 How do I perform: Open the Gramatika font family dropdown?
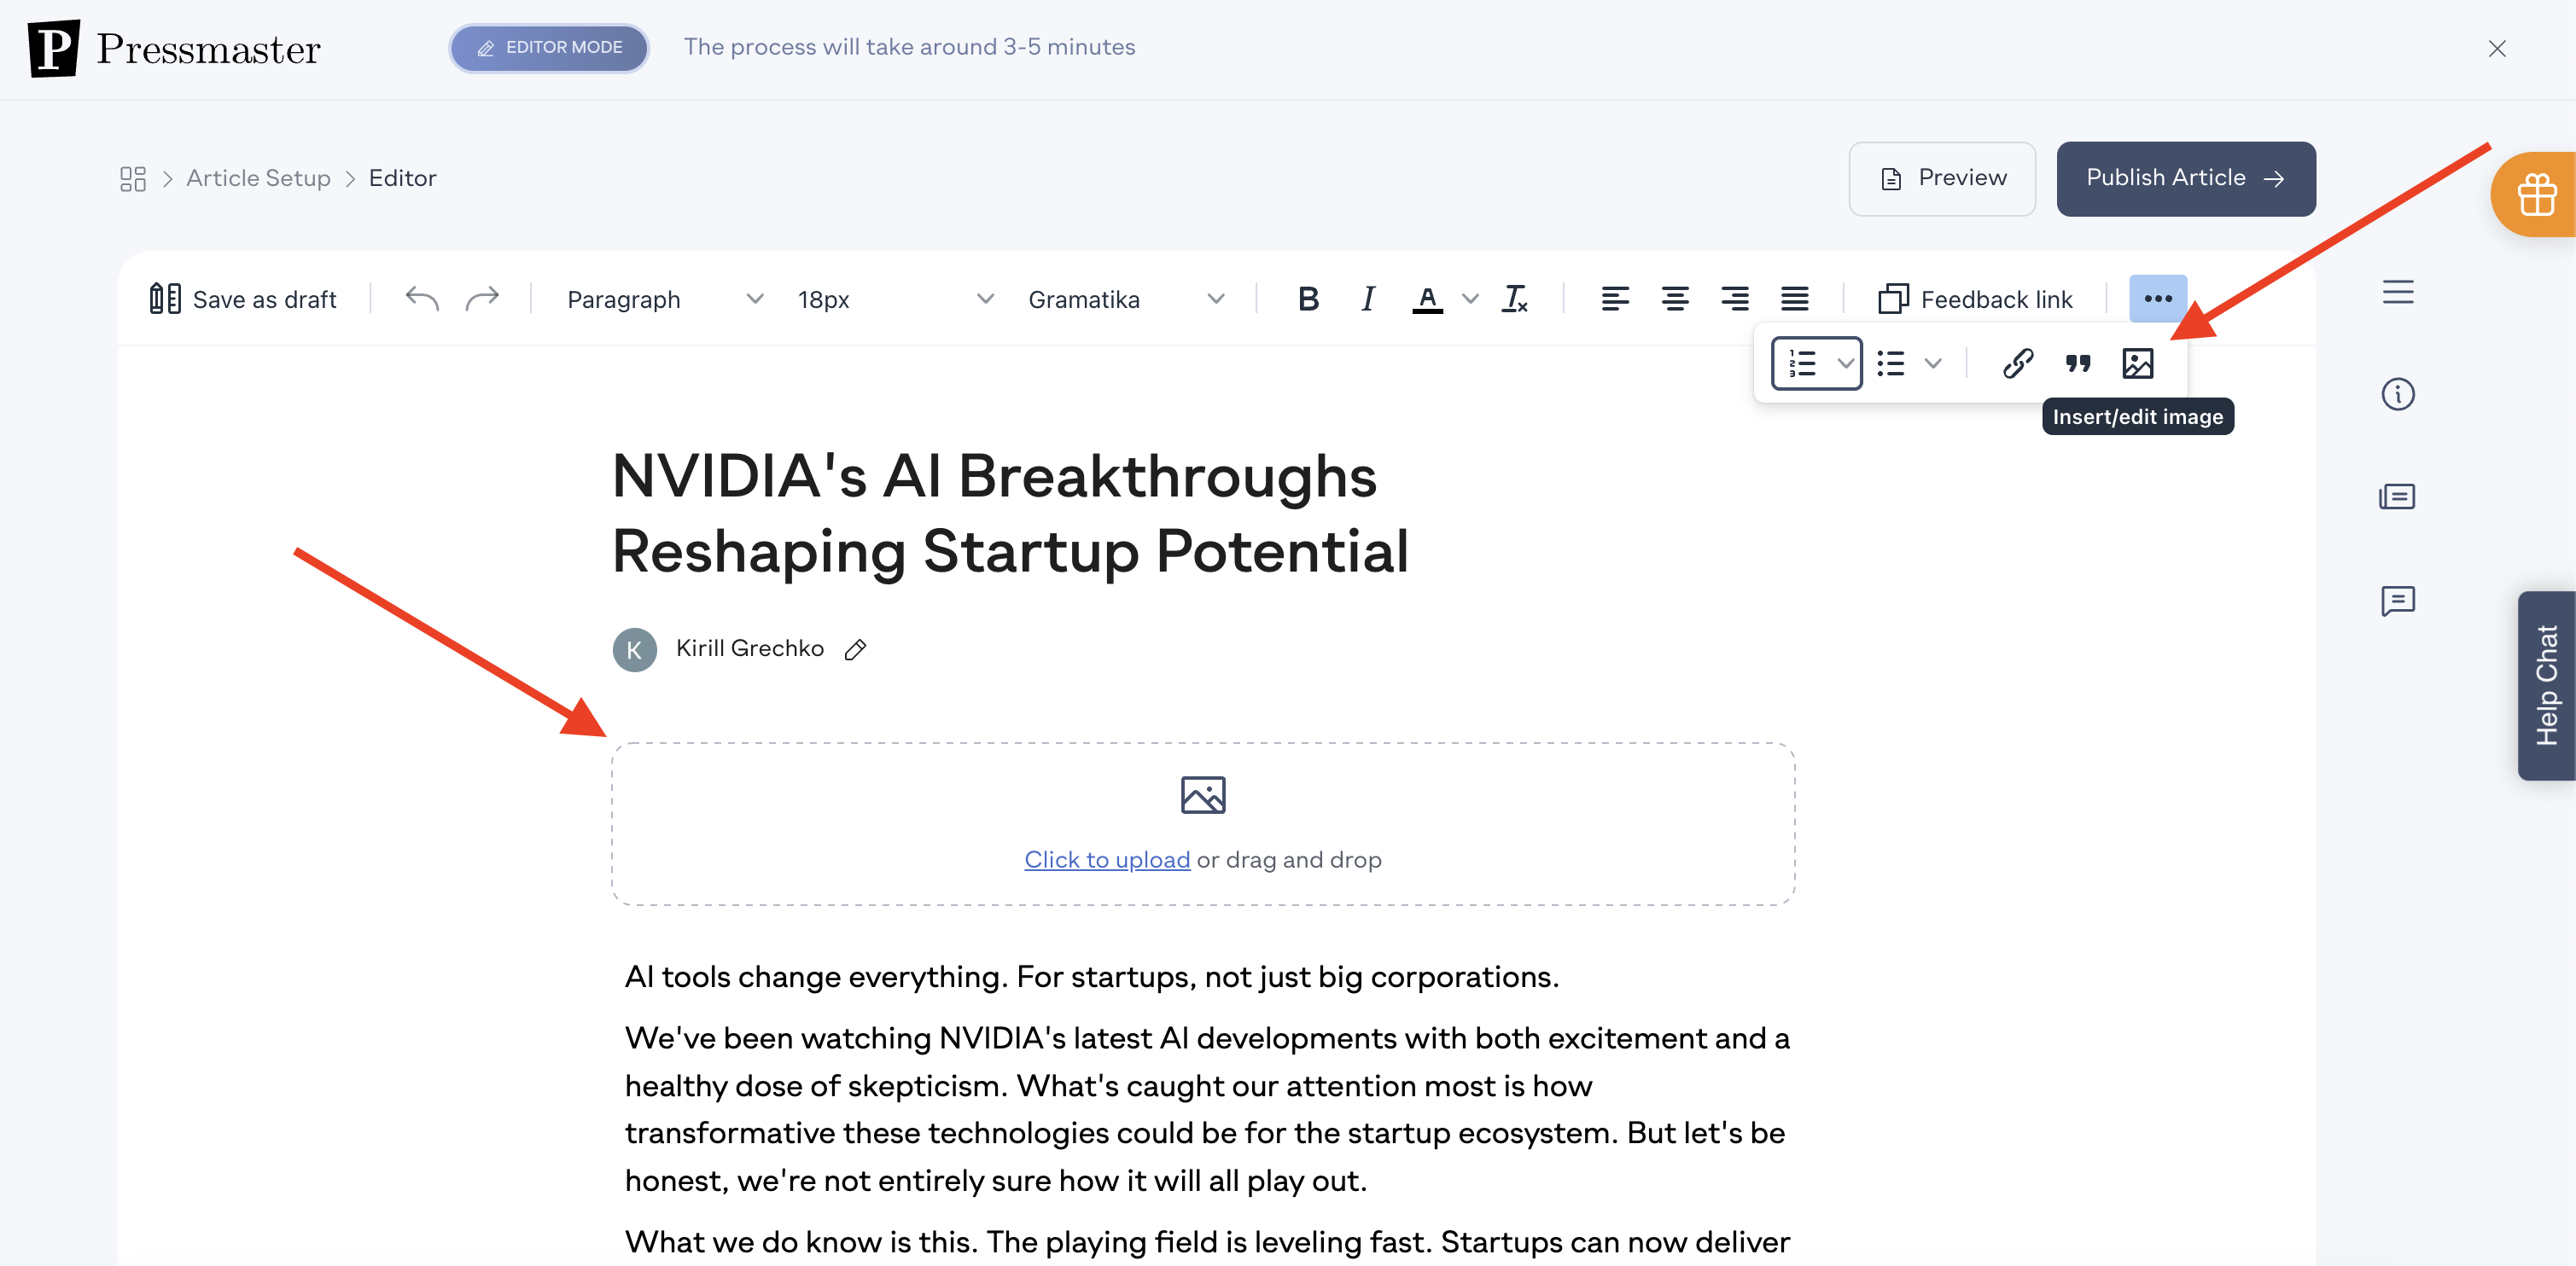(1126, 299)
